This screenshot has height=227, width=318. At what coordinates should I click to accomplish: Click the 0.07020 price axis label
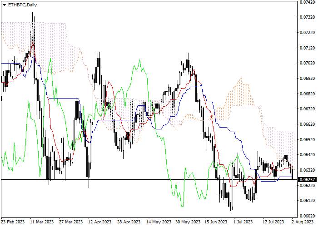point(308,63)
